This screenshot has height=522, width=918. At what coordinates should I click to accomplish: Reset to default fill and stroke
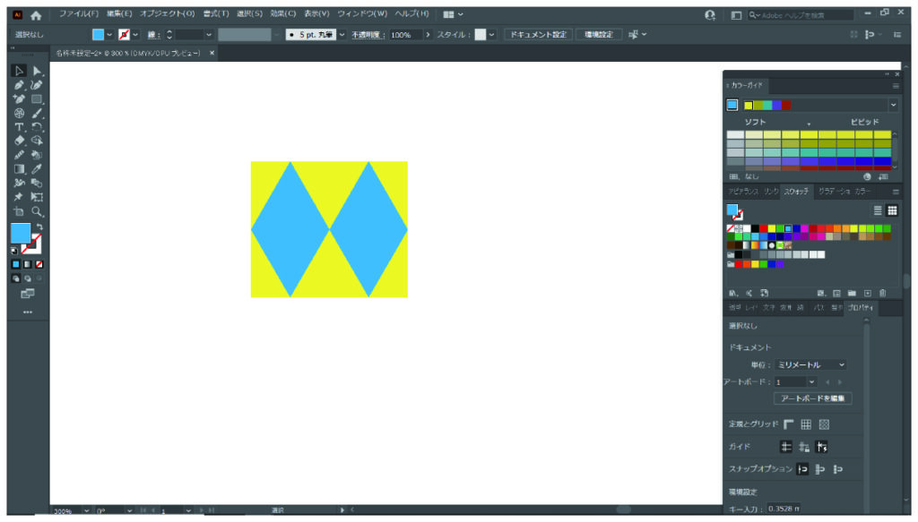point(14,251)
